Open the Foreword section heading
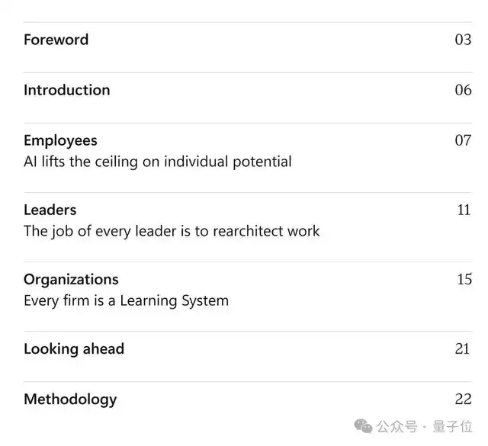The height and width of the screenshot is (446, 488). coord(56,40)
